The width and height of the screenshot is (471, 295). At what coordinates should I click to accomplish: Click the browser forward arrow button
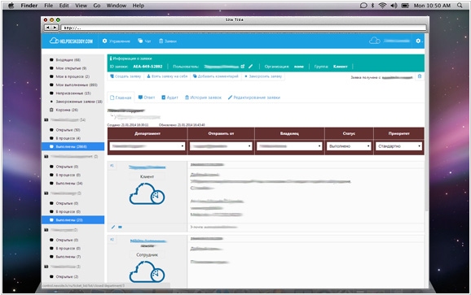coord(55,28)
